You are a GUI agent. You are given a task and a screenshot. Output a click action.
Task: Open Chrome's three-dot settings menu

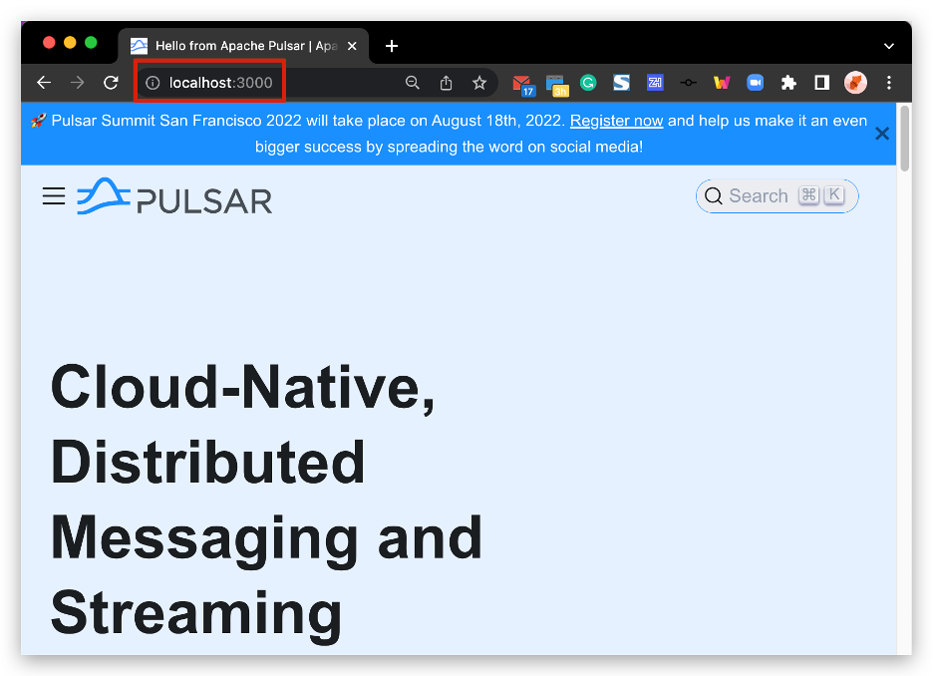pos(889,84)
